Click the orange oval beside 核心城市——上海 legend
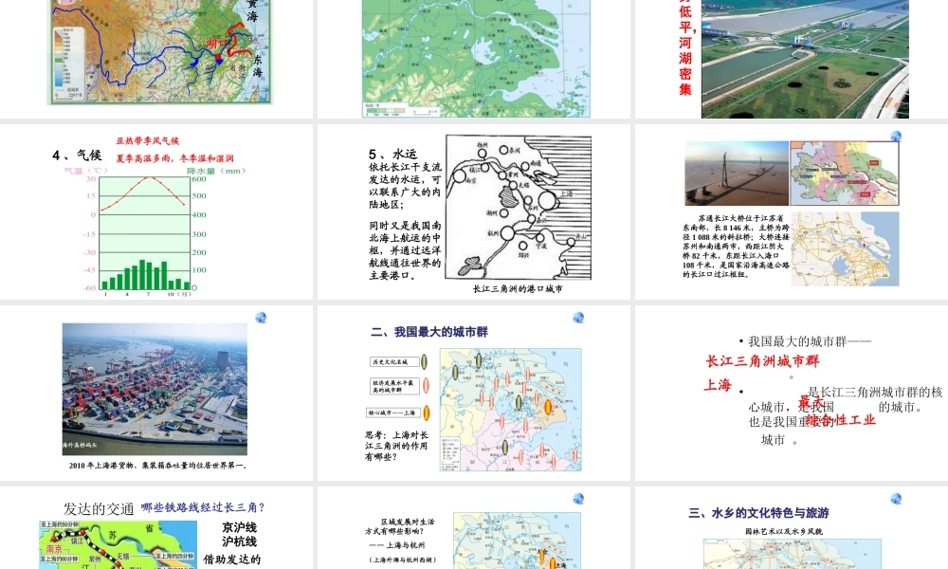Viewport: 948px width, 569px height. (x=427, y=413)
